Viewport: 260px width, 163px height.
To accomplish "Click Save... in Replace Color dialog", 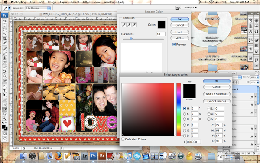I will (179, 38).
